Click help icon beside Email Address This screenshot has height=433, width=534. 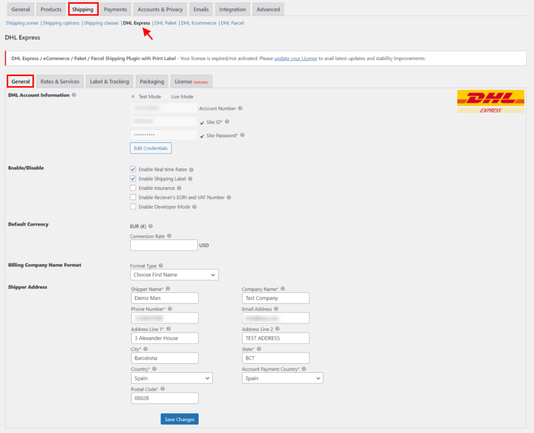(276, 309)
